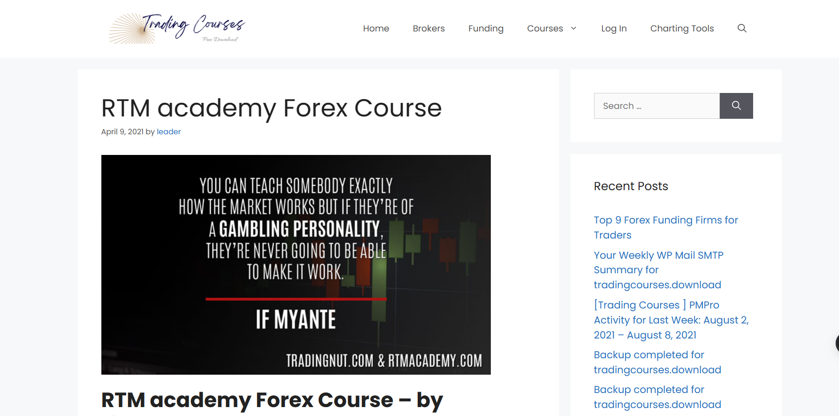Submit the sidebar search button
839x416 pixels.
point(736,106)
